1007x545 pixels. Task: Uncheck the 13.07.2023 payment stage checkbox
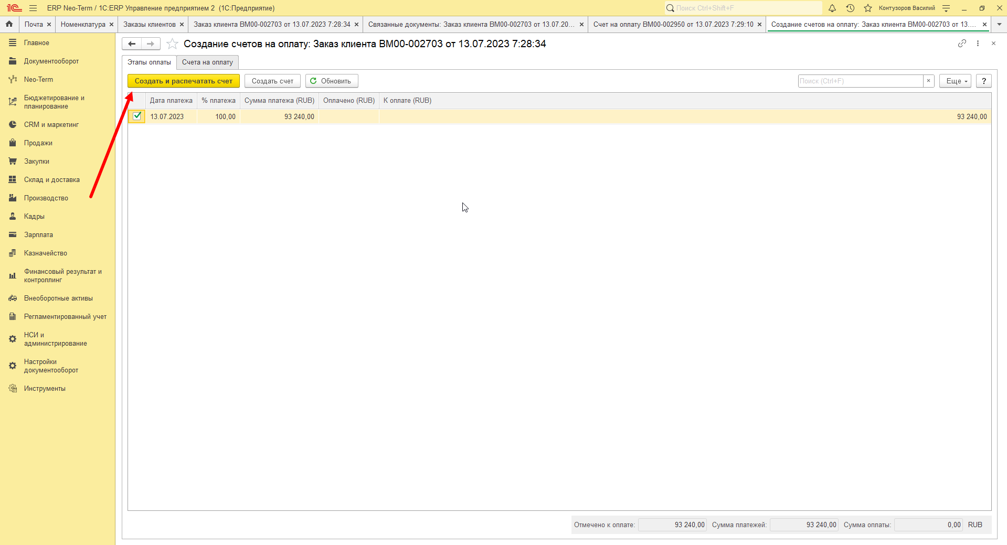(x=137, y=116)
